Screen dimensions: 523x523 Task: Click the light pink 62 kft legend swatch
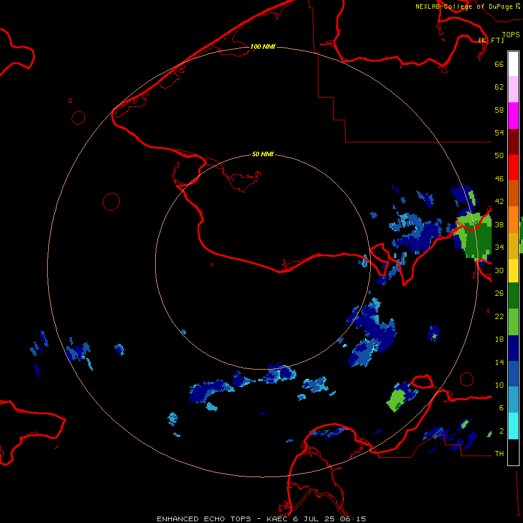(513, 89)
